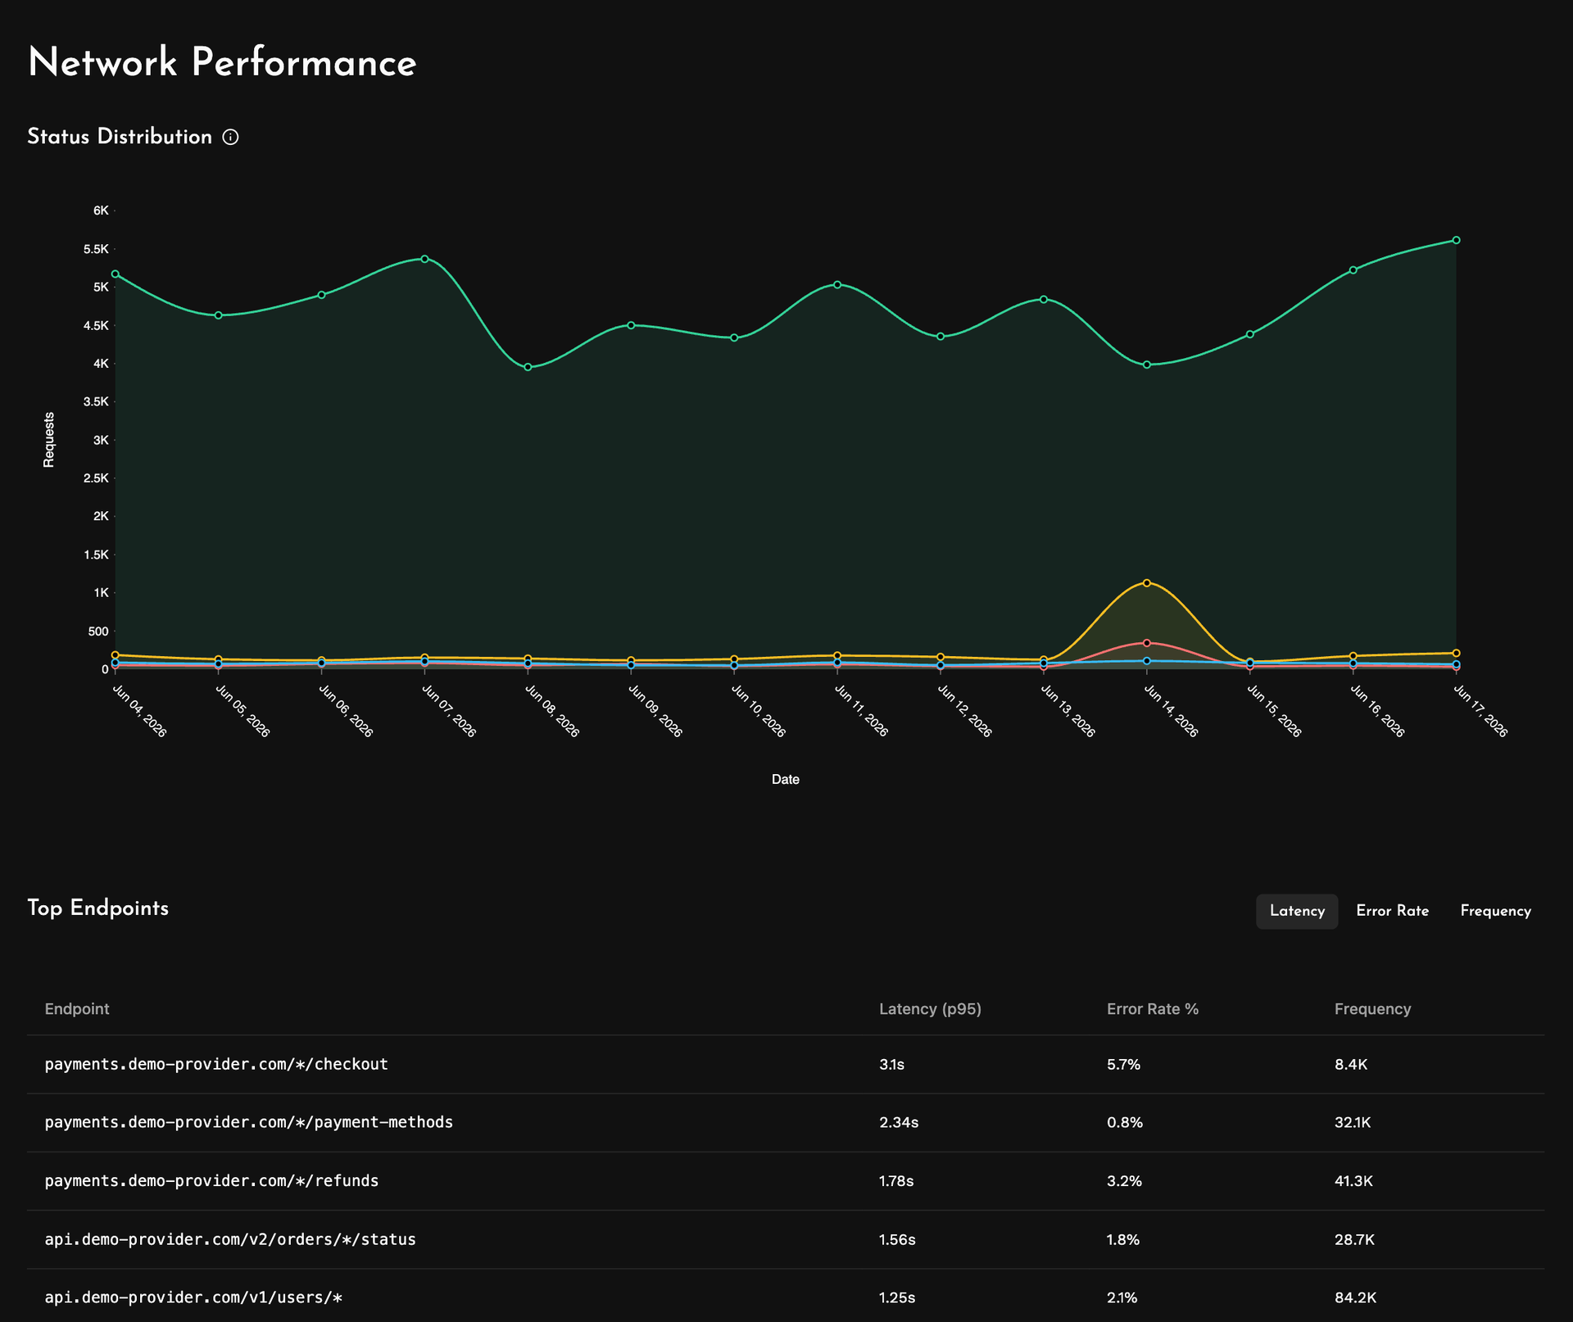The width and height of the screenshot is (1573, 1322).
Task: Click the info icon beside Status Distribution
Action: tap(231, 138)
